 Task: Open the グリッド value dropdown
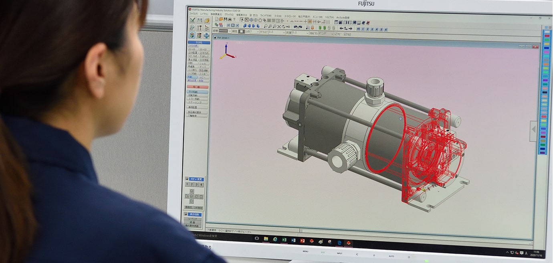pos(277,32)
